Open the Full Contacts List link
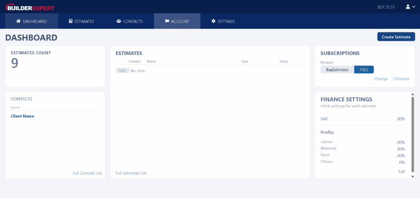This screenshot has height=198, width=420. (87, 173)
